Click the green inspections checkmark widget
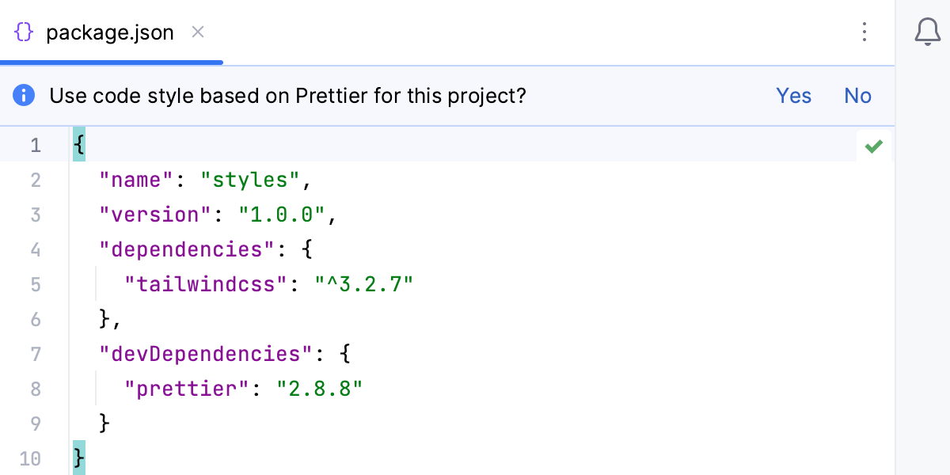Screen dimensions: 950x475 point(874,146)
